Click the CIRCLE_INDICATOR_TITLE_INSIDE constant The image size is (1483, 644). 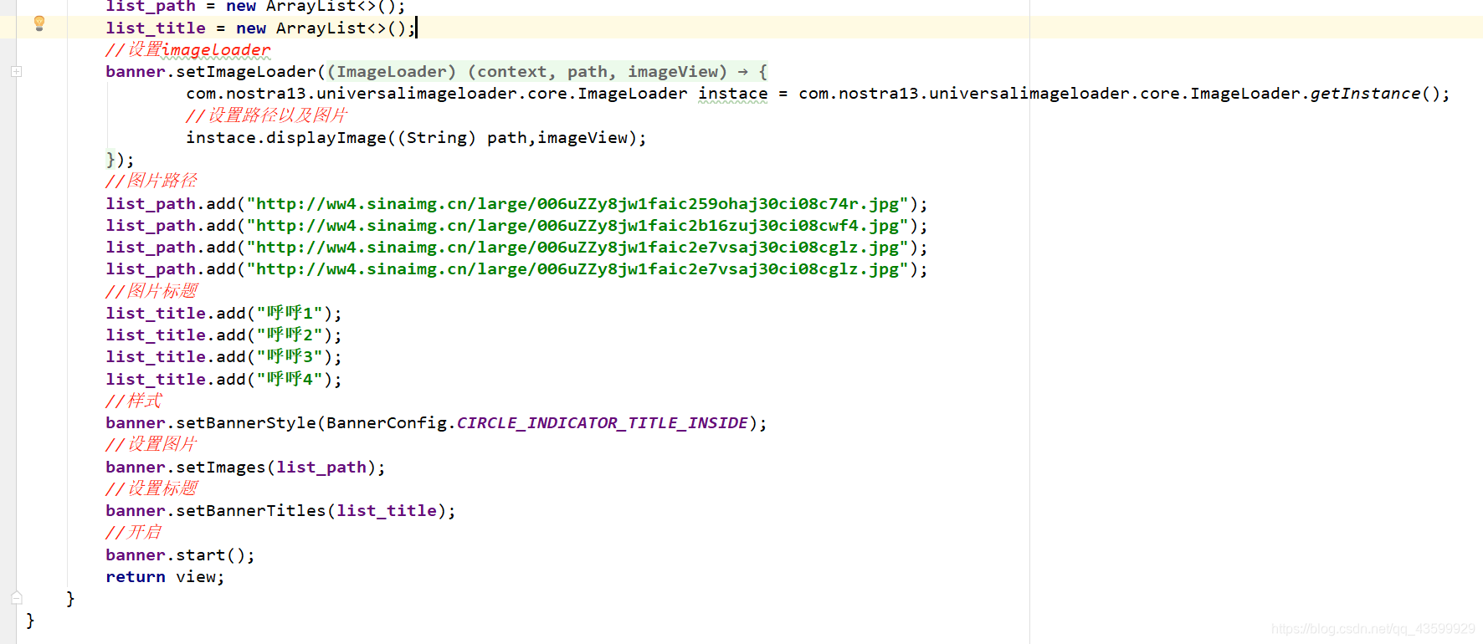pos(603,423)
